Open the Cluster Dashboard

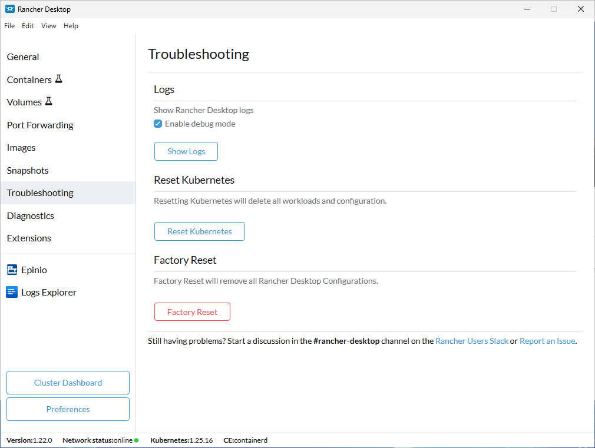pyautogui.click(x=68, y=383)
